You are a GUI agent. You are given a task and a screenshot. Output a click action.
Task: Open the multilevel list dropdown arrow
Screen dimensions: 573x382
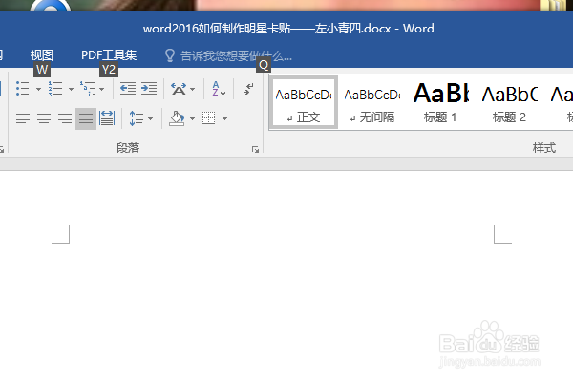click(x=102, y=89)
